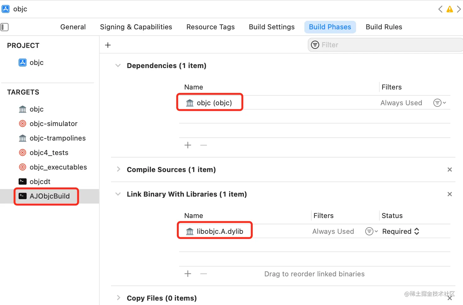The width and height of the screenshot is (463, 305).
Task: Select the objc-simulator target
Action: click(x=53, y=124)
